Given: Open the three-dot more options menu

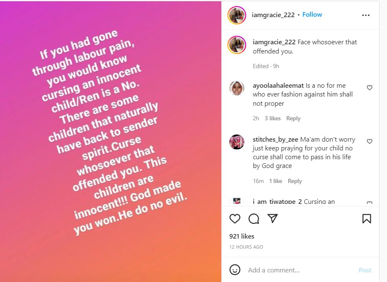Looking at the screenshot, I should (366, 15).
